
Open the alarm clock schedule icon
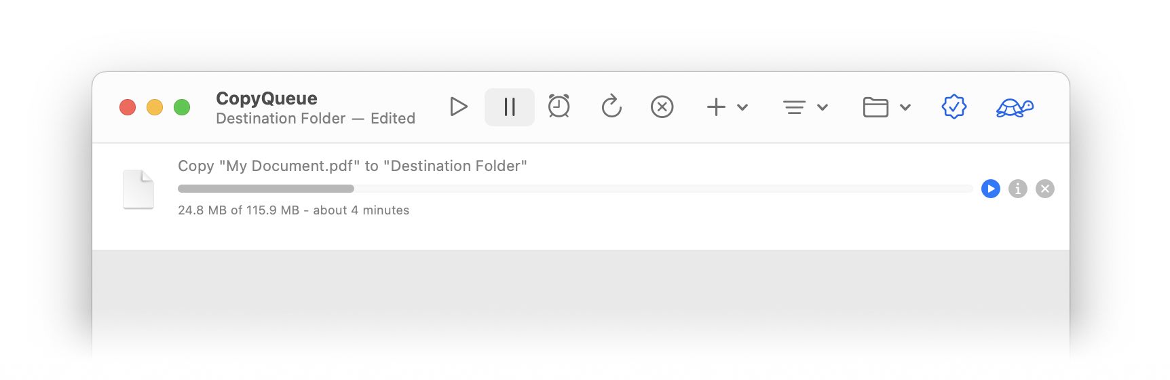pos(559,107)
